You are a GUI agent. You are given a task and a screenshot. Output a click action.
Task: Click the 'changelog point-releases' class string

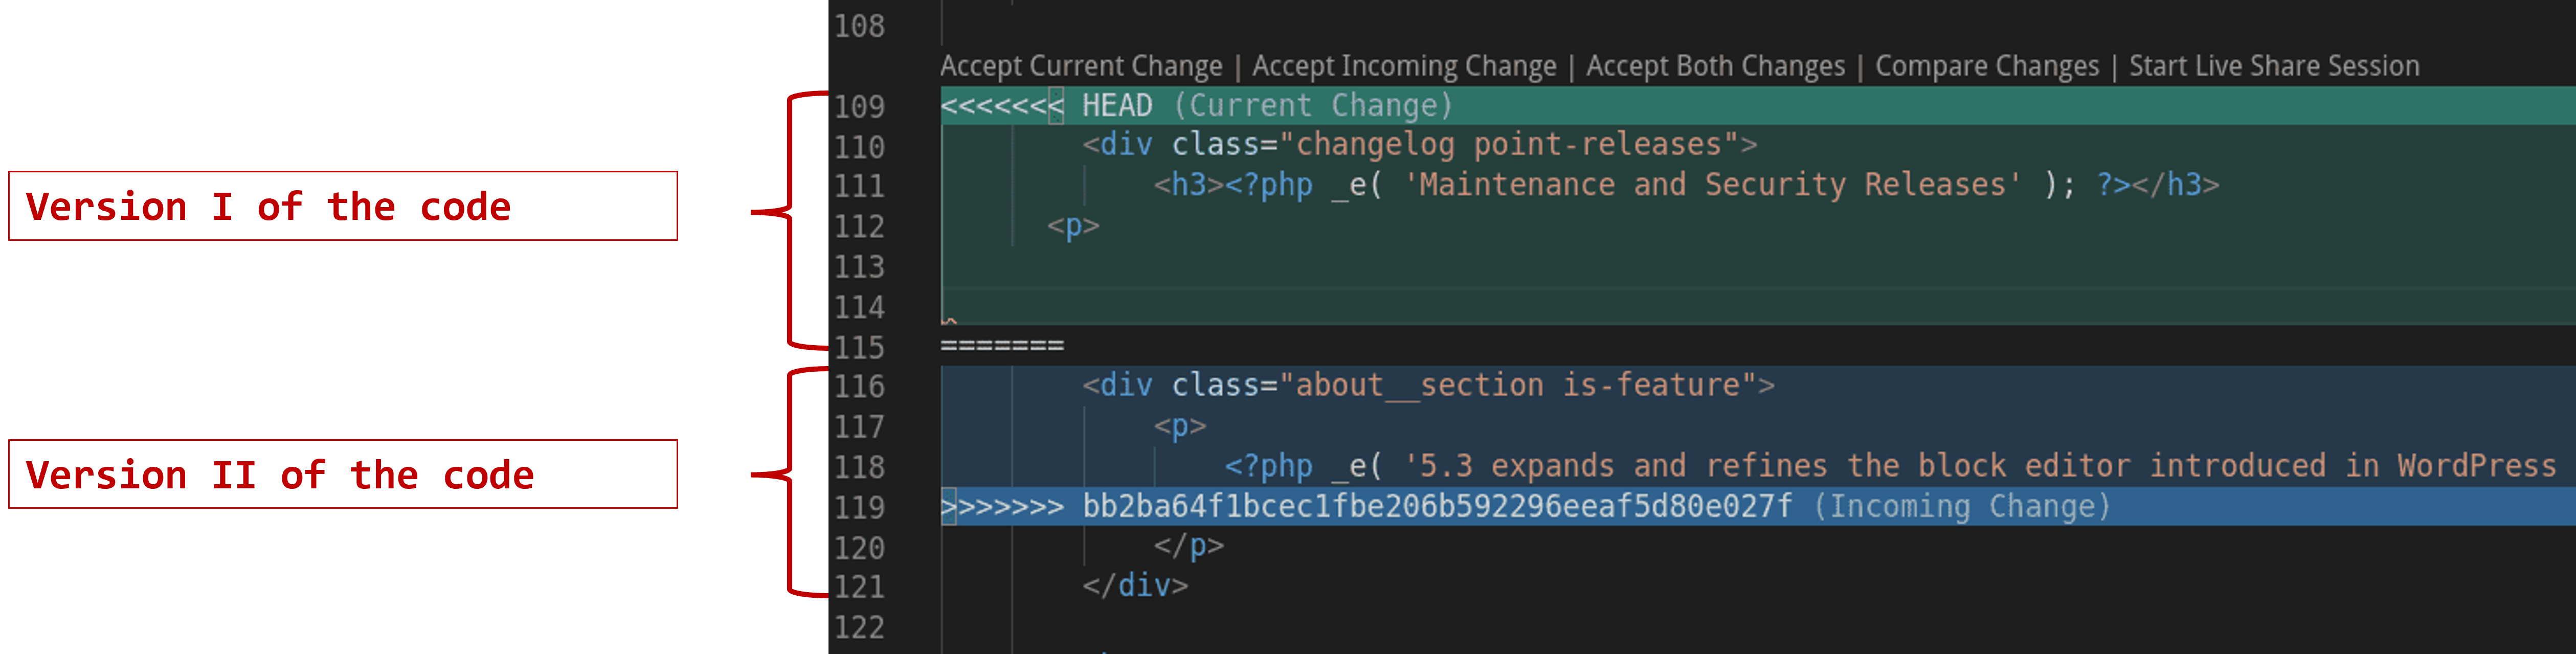tap(1508, 145)
